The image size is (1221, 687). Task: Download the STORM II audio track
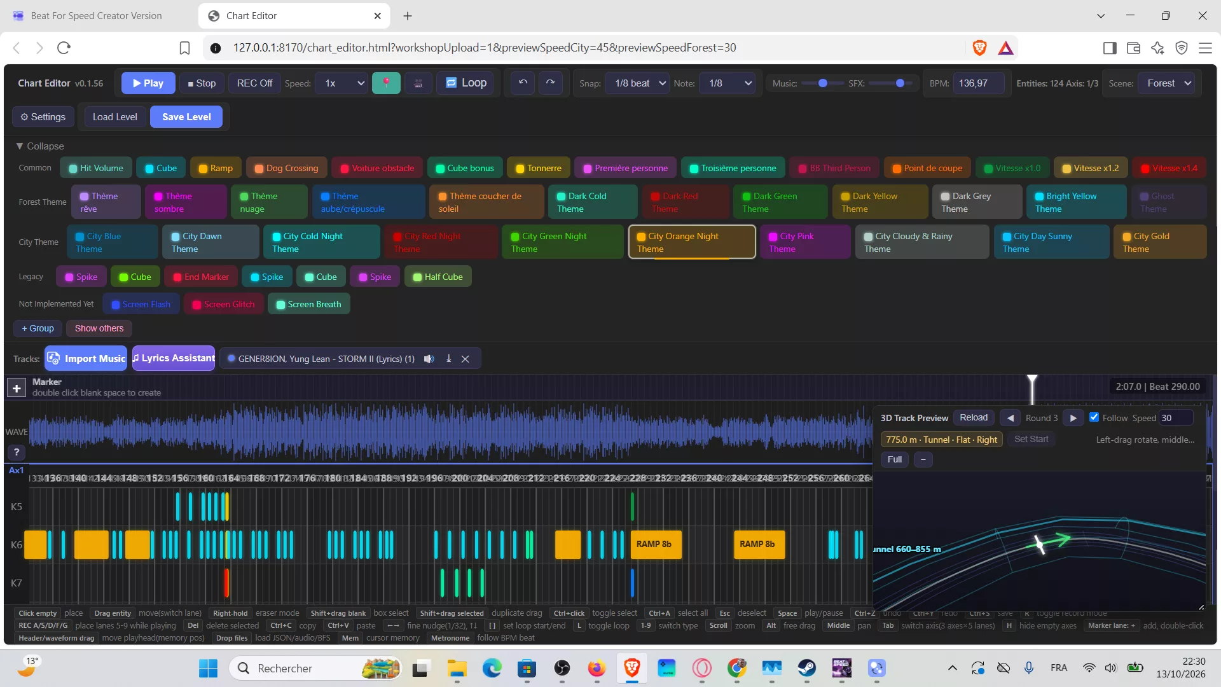tap(448, 359)
